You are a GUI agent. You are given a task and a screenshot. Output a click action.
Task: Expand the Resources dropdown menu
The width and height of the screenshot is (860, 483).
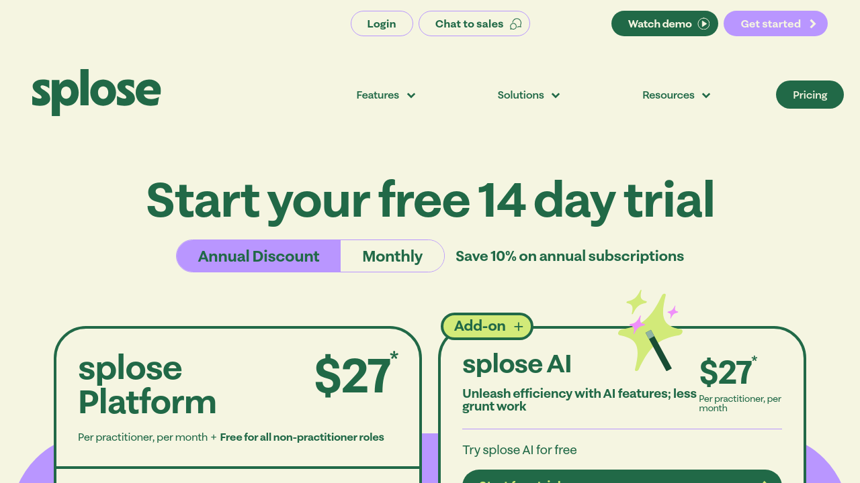[x=676, y=95]
